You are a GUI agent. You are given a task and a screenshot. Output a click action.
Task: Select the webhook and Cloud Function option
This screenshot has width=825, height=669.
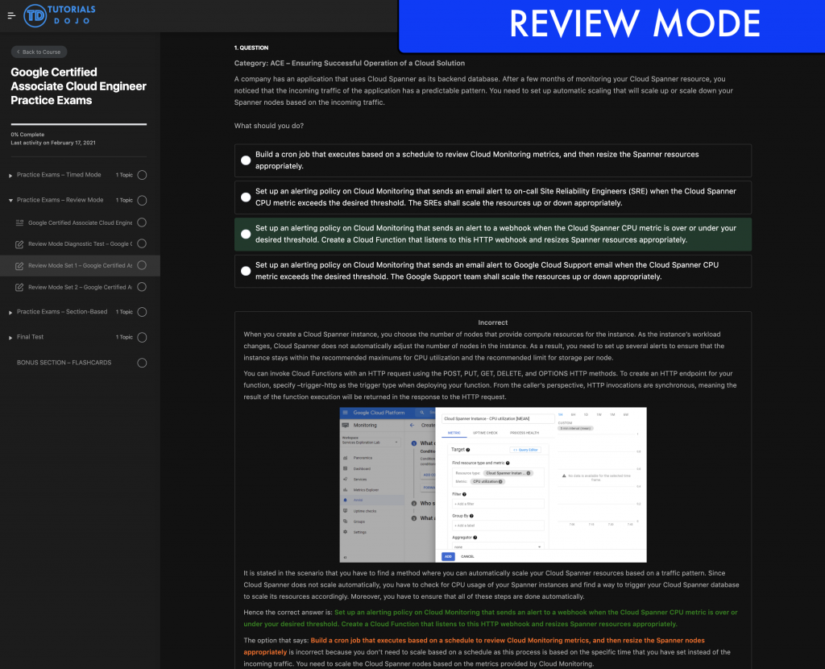coord(246,235)
